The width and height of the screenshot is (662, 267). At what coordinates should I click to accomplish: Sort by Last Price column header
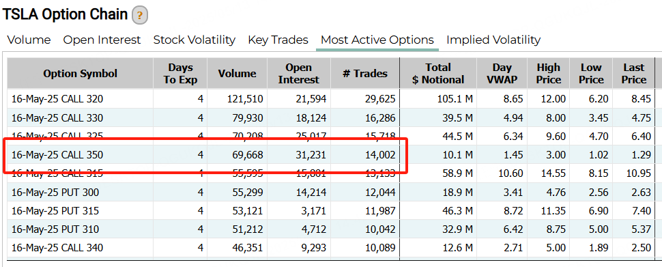pyautogui.click(x=634, y=74)
